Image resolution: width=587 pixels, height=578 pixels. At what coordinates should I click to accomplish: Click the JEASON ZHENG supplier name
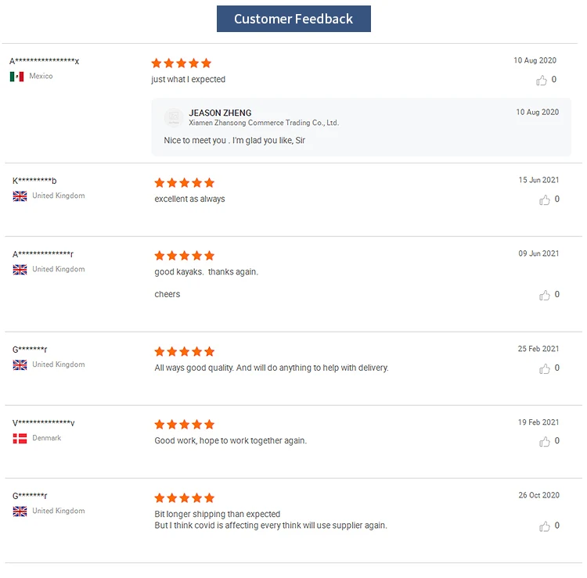tap(220, 113)
